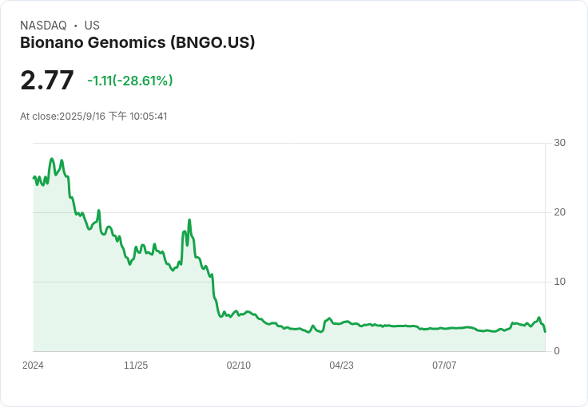Screen dimensions: 588x407
Task: Select the 0 value on the y-axis
Action: pos(557,351)
